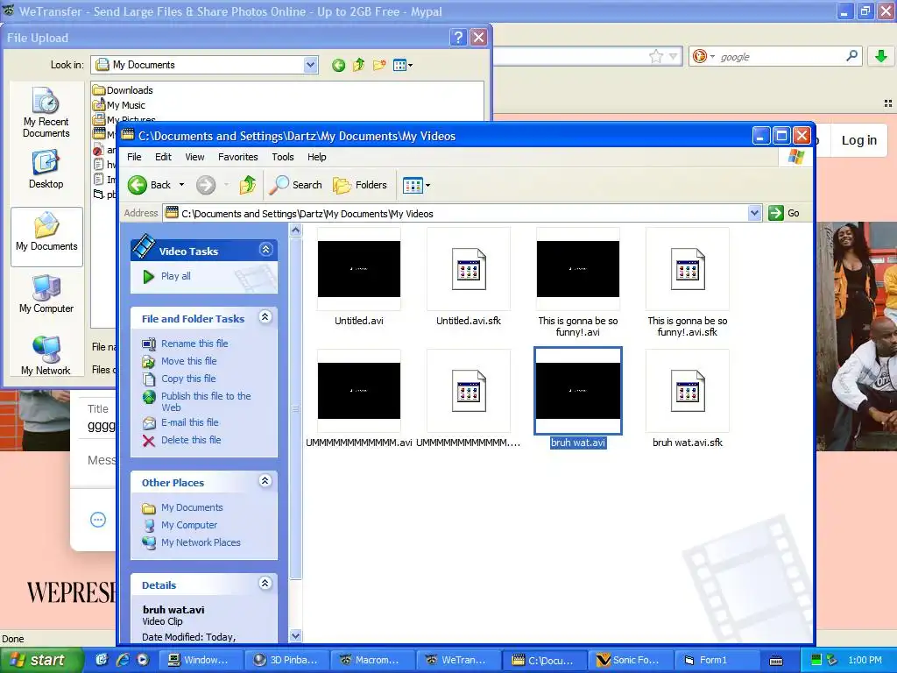Click Internet Explorer quick launch icon
This screenshot has width=897, height=673.
[x=123, y=660]
